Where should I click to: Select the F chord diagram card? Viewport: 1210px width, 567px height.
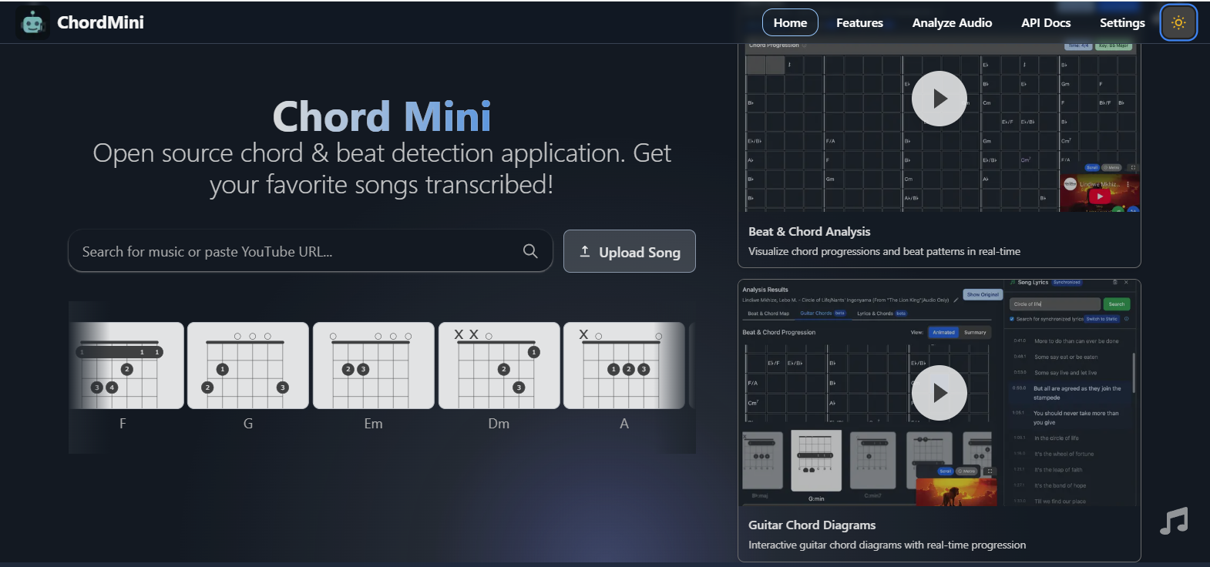126,366
